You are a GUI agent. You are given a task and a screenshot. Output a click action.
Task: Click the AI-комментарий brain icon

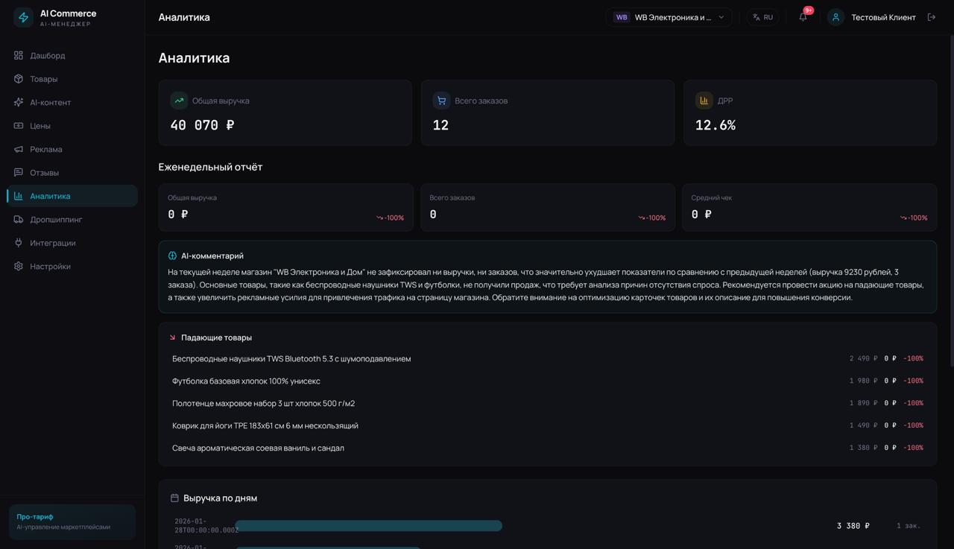172,256
